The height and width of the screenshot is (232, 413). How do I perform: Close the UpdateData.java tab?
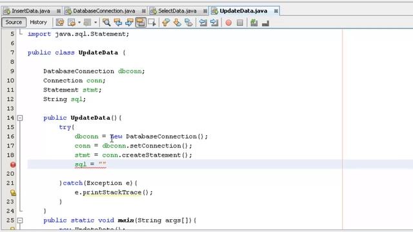276,11
